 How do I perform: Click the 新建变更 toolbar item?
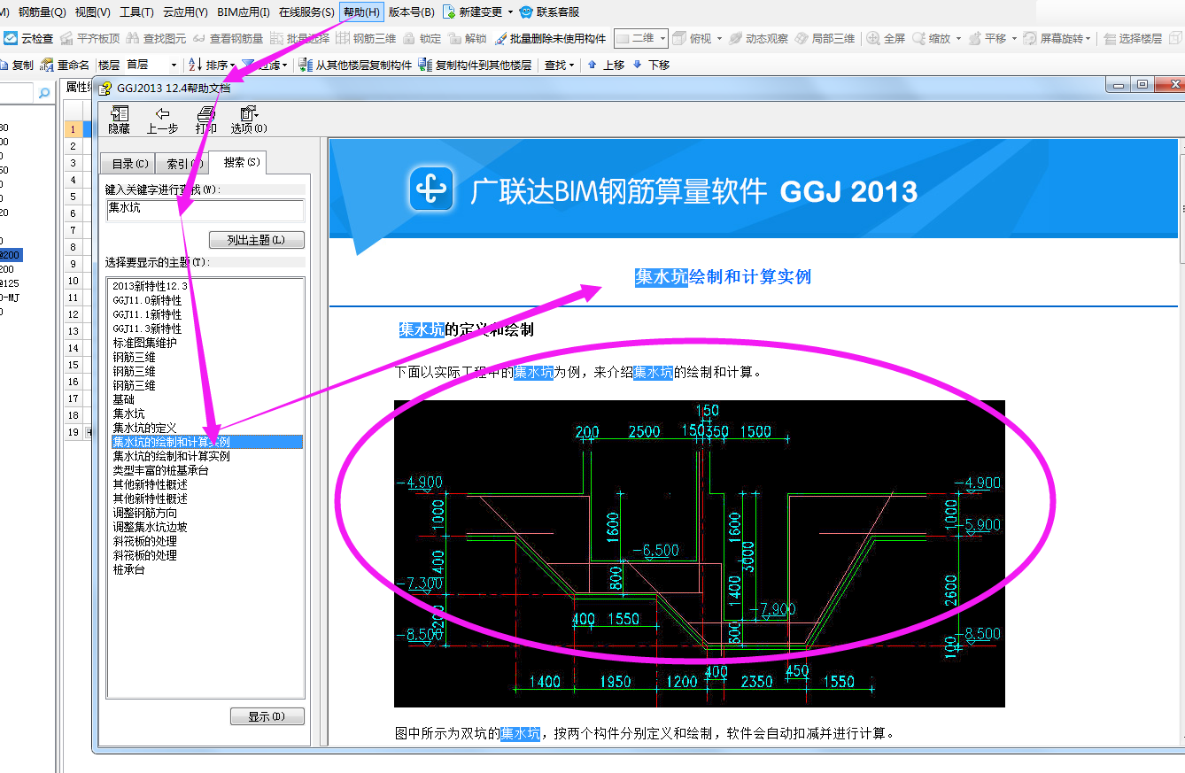pyautogui.click(x=473, y=12)
